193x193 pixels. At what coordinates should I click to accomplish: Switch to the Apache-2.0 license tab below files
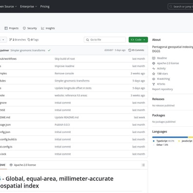pos(23,165)
